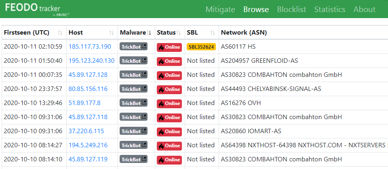Select timestamp 2020-10-10 13:29:46

33,103
